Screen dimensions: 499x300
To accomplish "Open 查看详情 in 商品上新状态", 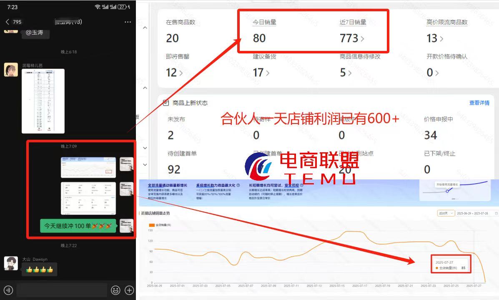I will (479, 103).
